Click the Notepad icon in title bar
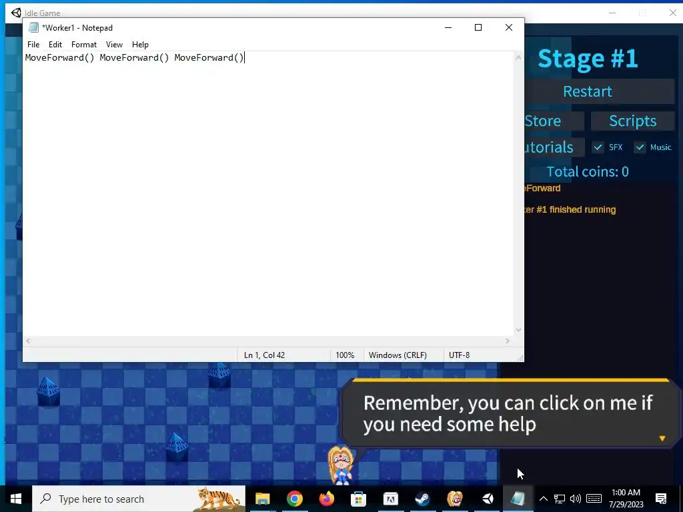 [x=33, y=27]
